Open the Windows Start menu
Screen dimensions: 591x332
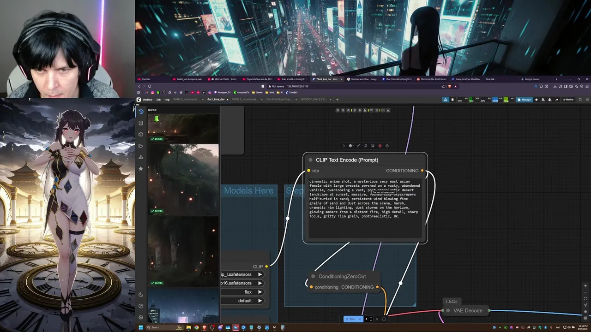[x=140, y=327]
